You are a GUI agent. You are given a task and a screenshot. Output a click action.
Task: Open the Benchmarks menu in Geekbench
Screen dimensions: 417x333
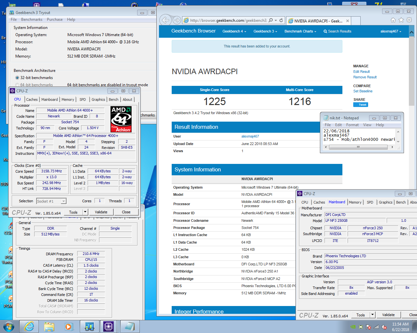32,20
